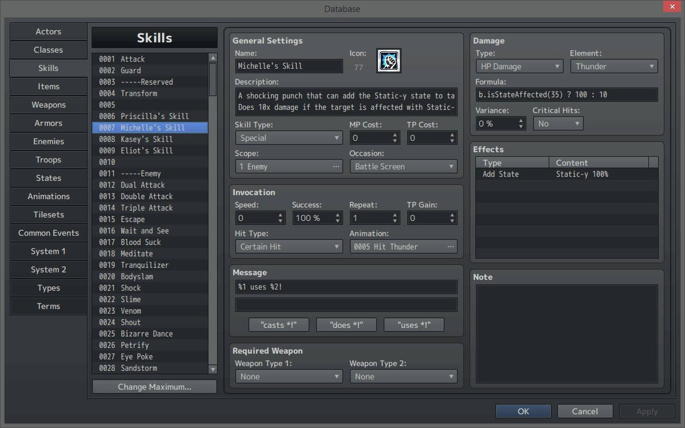Screen dimensions: 685x428
Task: Open the Weapon Type 1 dropdown
Action: pyautogui.click(x=289, y=376)
